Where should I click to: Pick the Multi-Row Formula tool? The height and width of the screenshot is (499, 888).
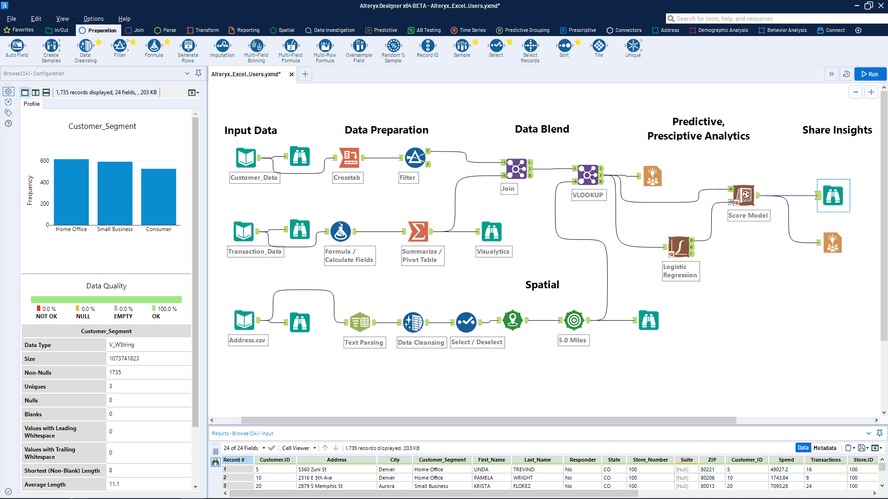point(325,46)
